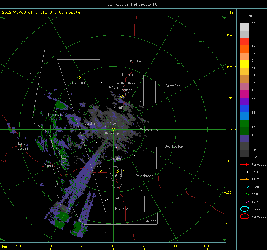Click the yellow diamond marker near RedDeer
This screenshot has height=250, width=267.
[x=122, y=97]
